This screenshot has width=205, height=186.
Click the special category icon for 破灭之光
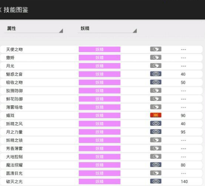pos(156,181)
